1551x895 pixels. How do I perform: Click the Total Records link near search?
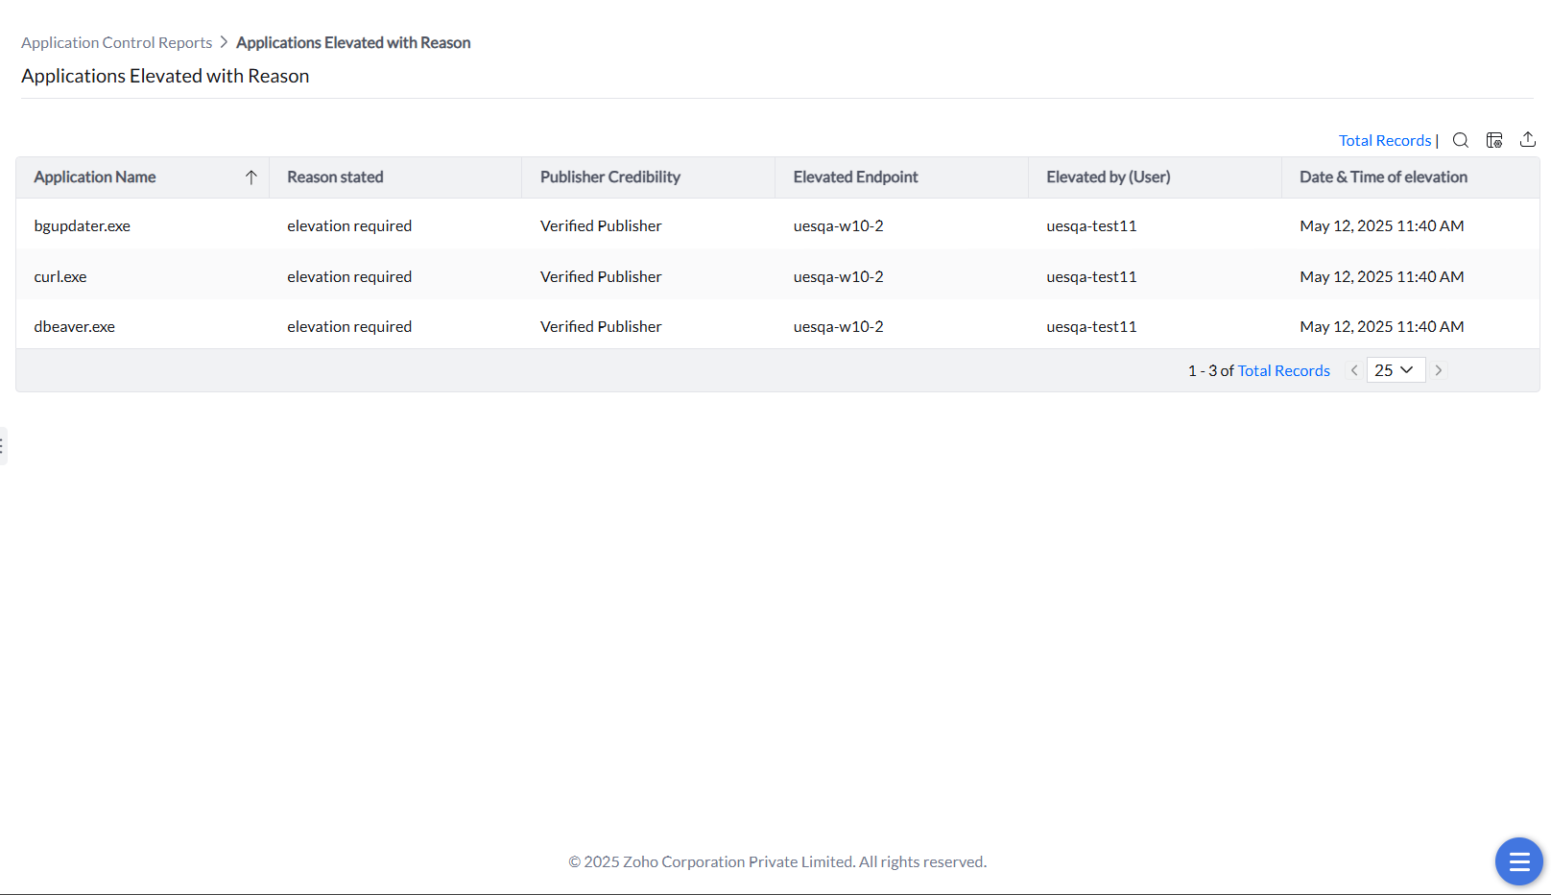tap(1385, 140)
